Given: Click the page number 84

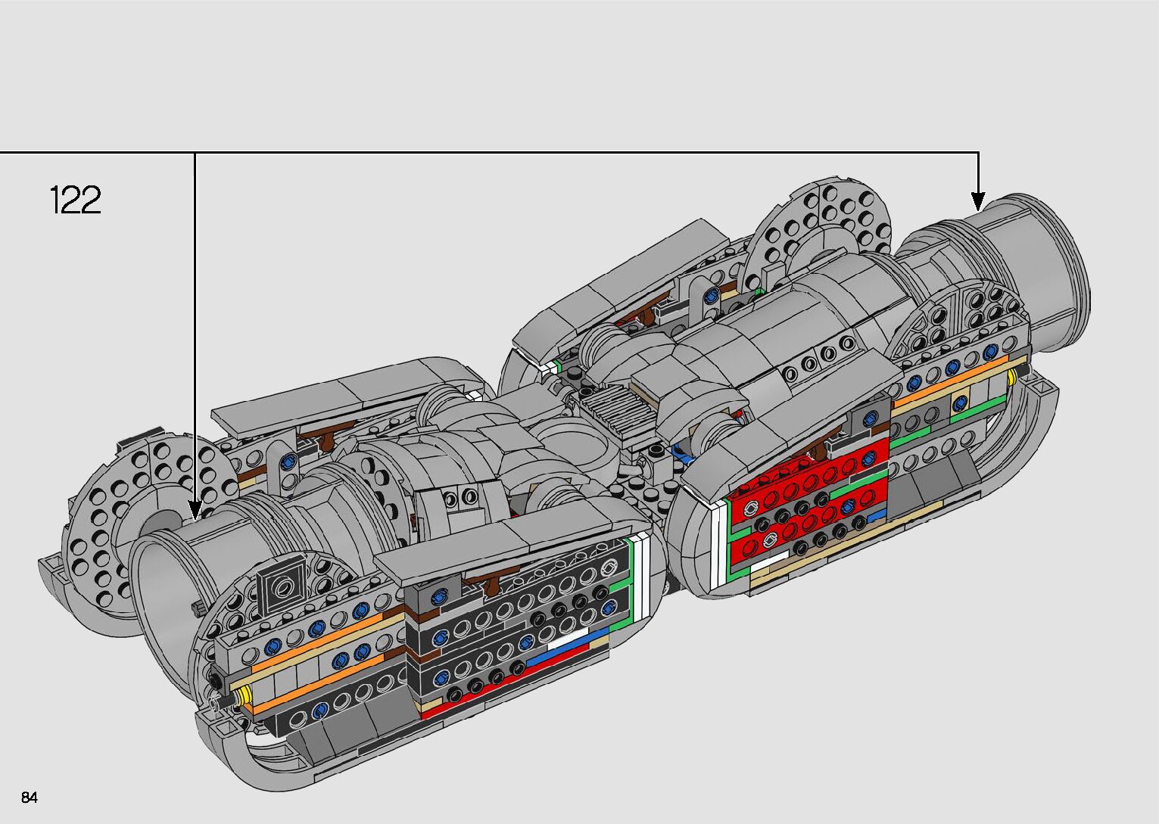Looking at the screenshot, I should tap(30, 798).
